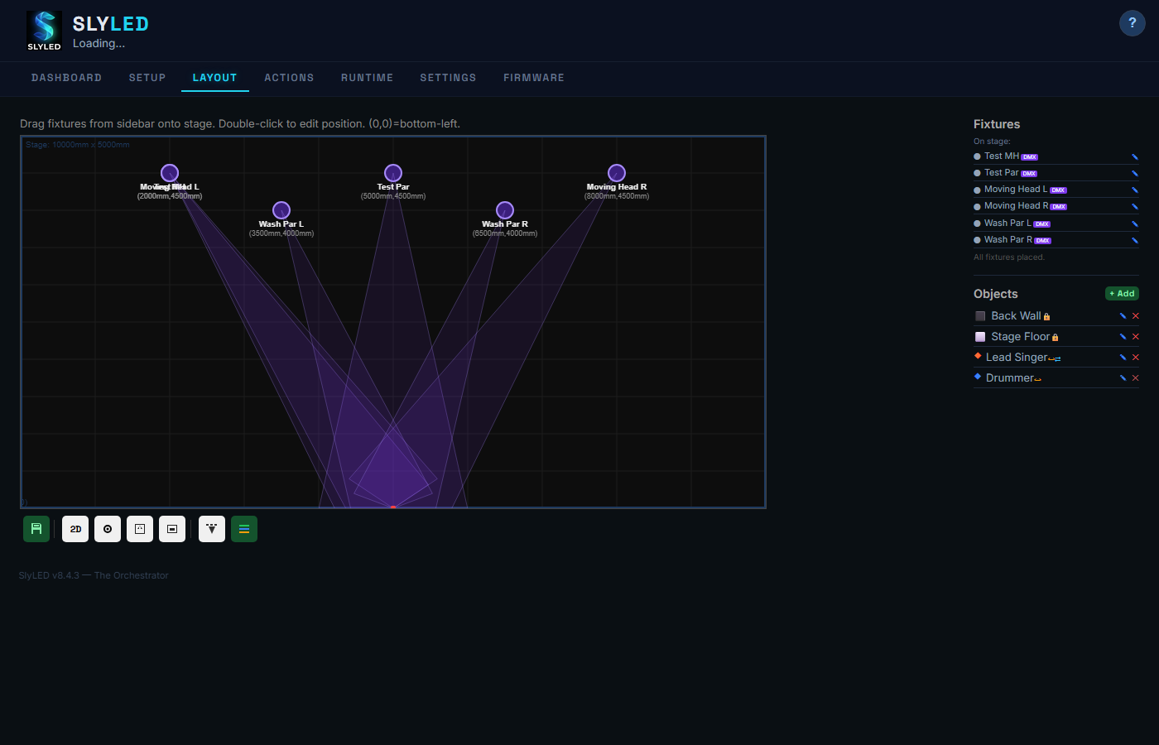Add a new object
This screenshot has height=745, width=1159.
pos(1122,293)
